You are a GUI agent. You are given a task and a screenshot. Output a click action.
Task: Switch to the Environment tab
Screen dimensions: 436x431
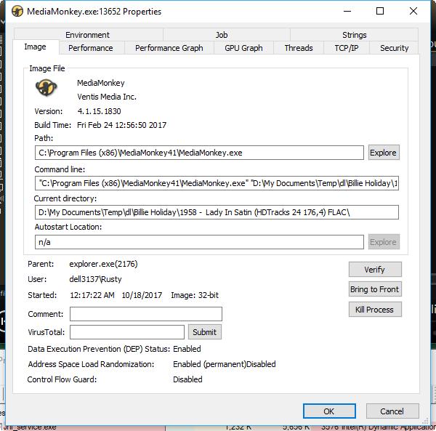(87, 35)
